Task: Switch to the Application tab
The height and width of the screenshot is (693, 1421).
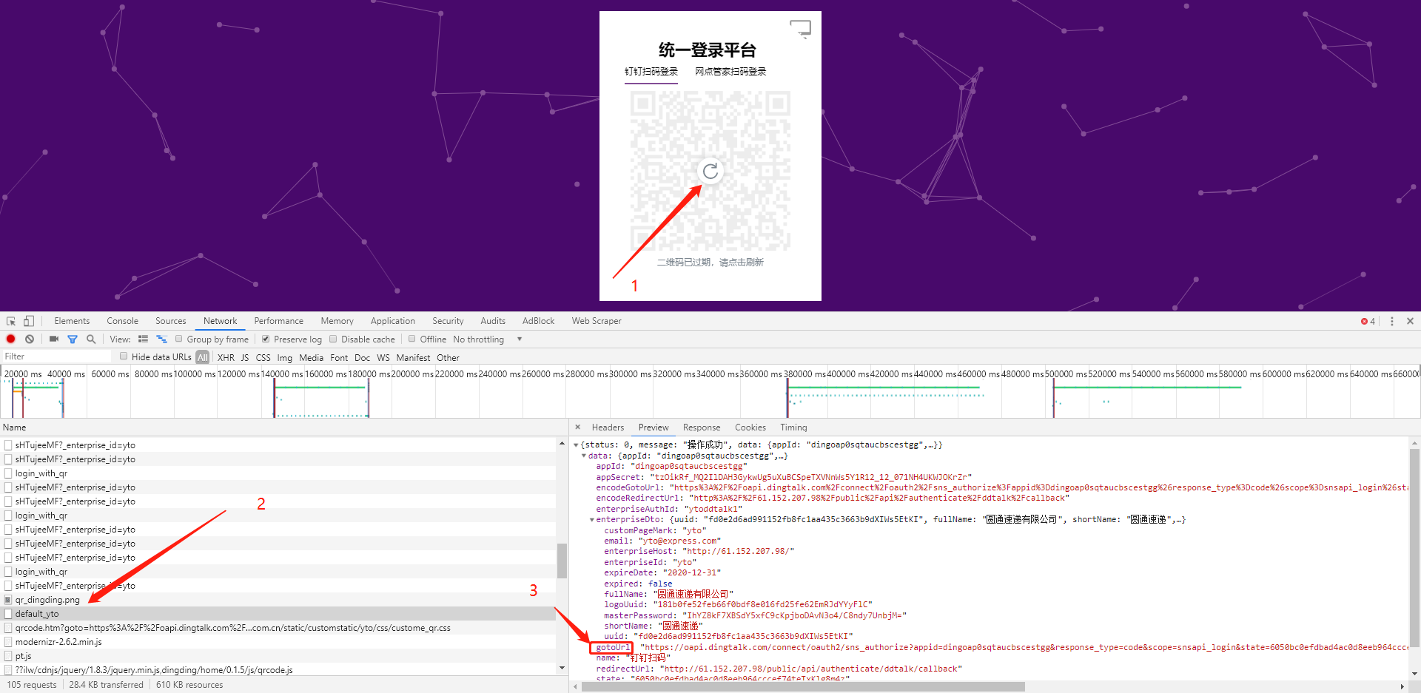Action: (393, 321)
